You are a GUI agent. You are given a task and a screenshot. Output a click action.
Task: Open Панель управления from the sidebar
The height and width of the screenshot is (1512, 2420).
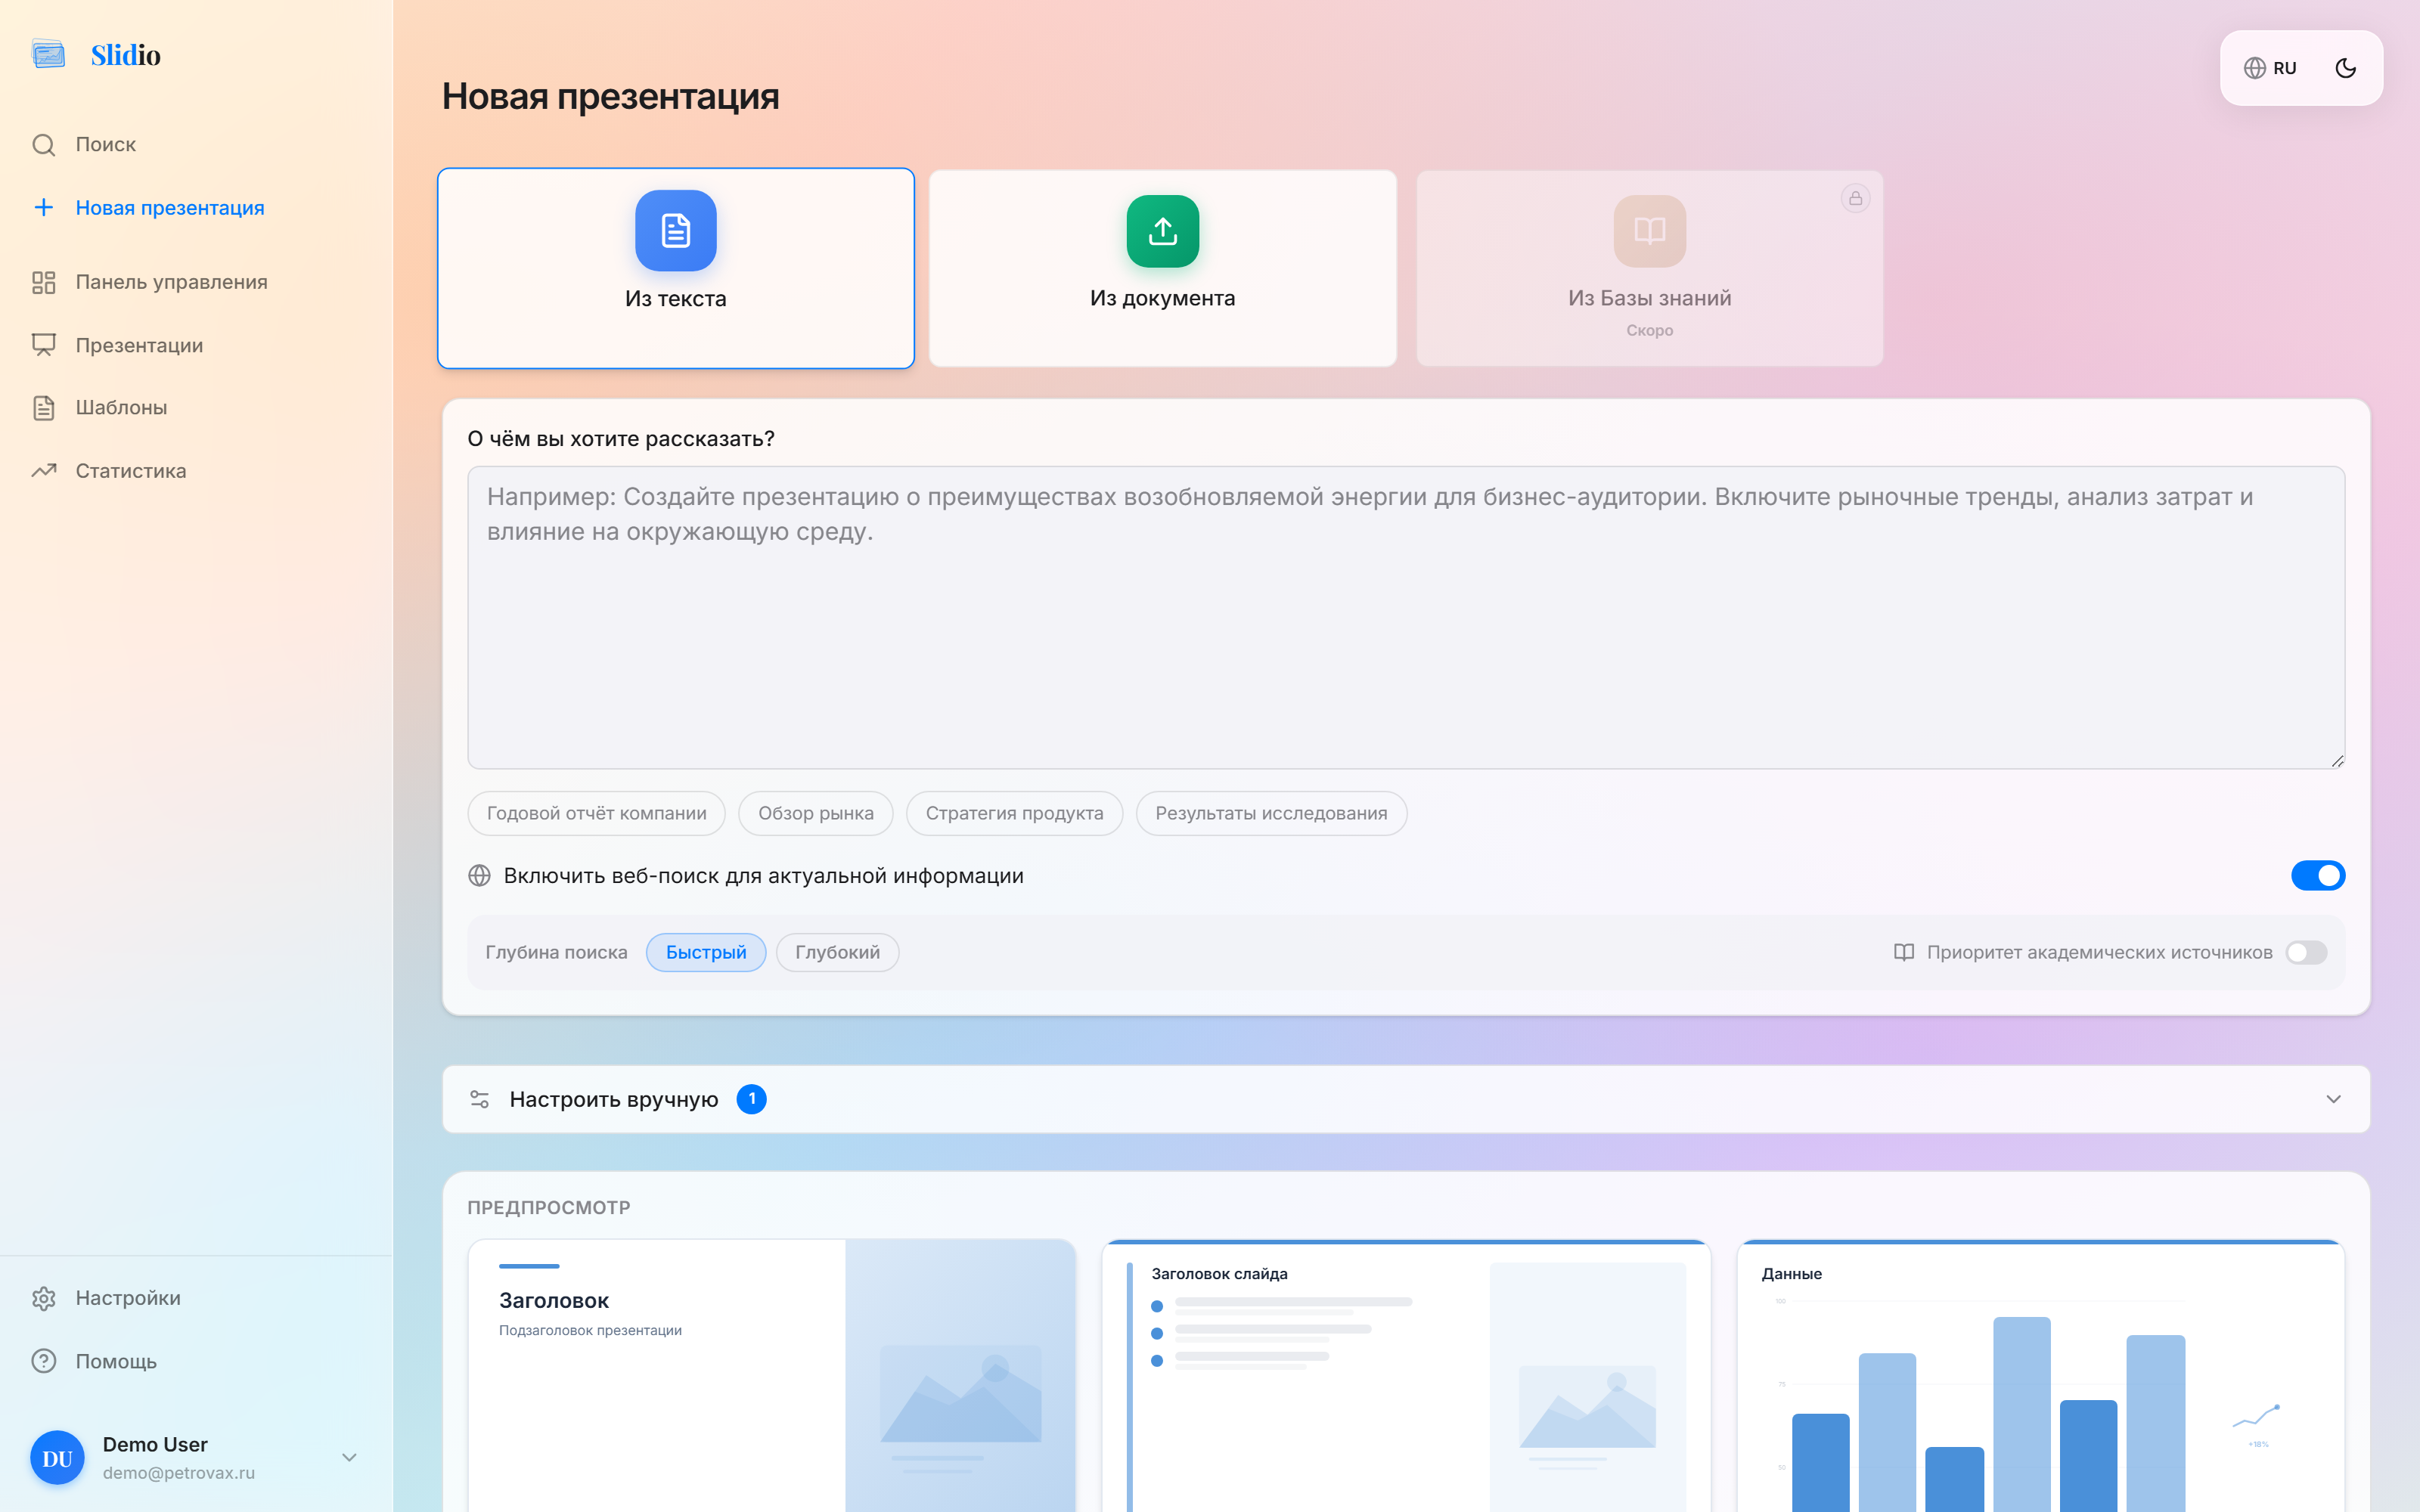(43, 282)
